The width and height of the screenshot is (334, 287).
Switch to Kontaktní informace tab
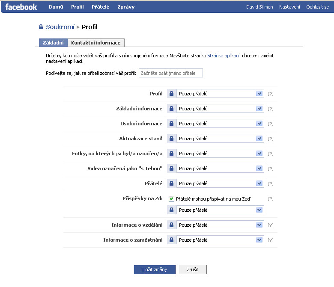[x=96, y=43]
